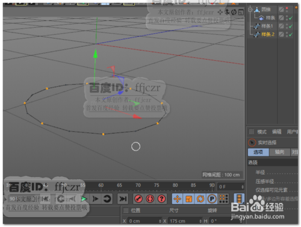Toggle the point level animation dots icon
Screen dimensions: 301x227
[x=223, y=199]
